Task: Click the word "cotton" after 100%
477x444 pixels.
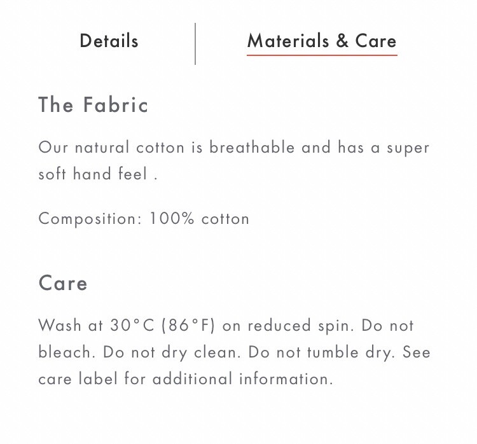Action: coord(225,219)
